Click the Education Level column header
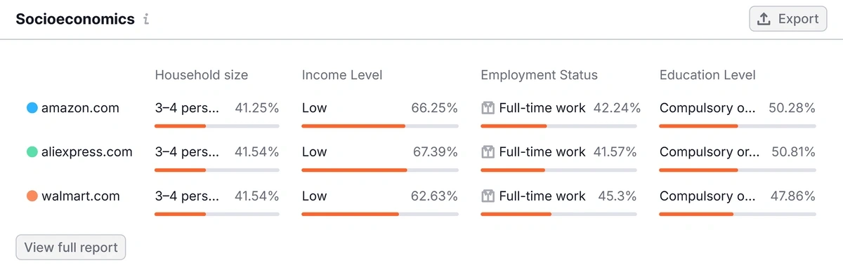 707,75
